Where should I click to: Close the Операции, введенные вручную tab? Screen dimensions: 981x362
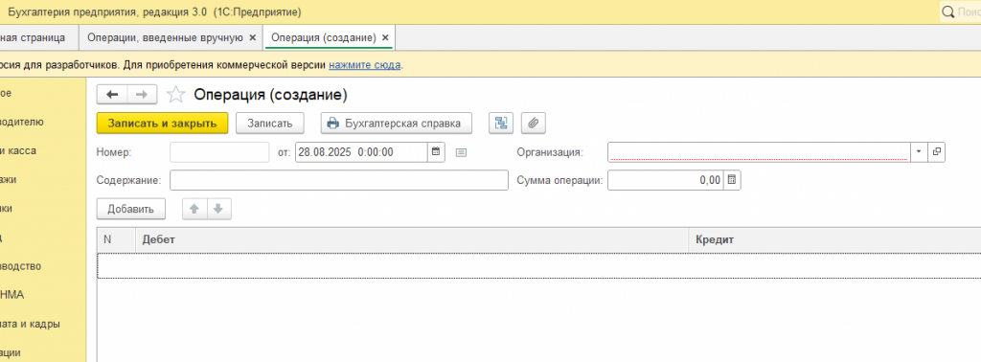pos(252,37)
